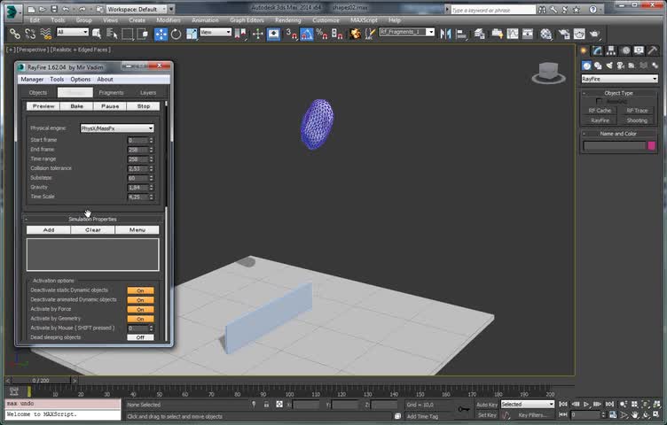Switch to the Motion command panel
This screenshot has height=425, width=667.
625,50
